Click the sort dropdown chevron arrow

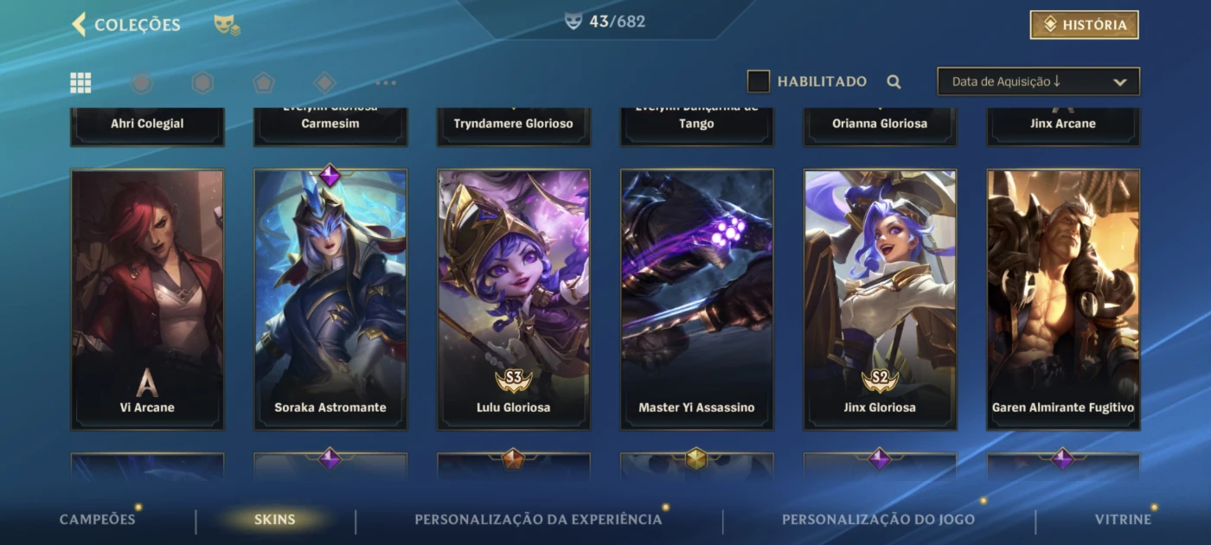(x=1119, y=82)
